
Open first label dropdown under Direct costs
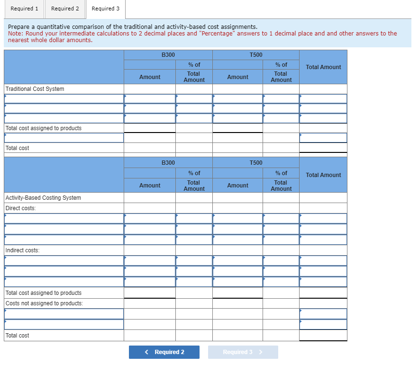pos(64,219)
